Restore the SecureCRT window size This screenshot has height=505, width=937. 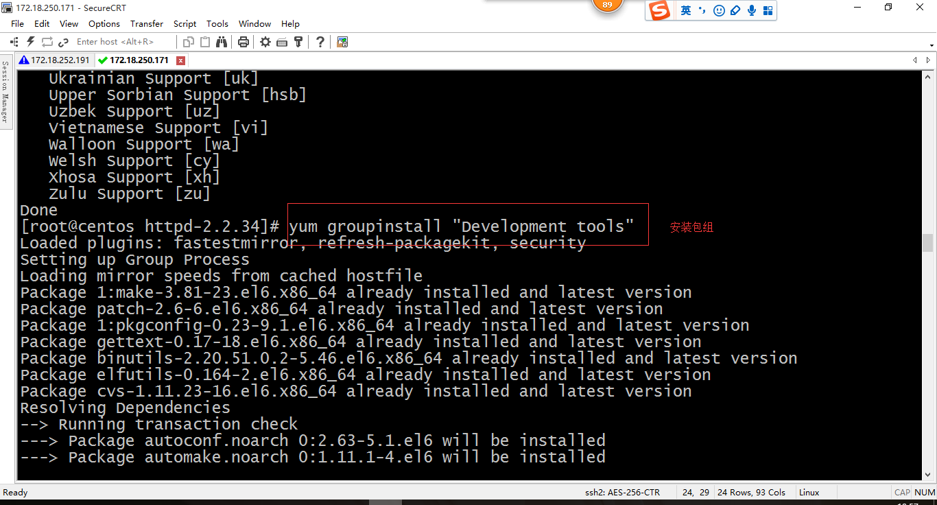pyautogui.click(x=889, y=7)
